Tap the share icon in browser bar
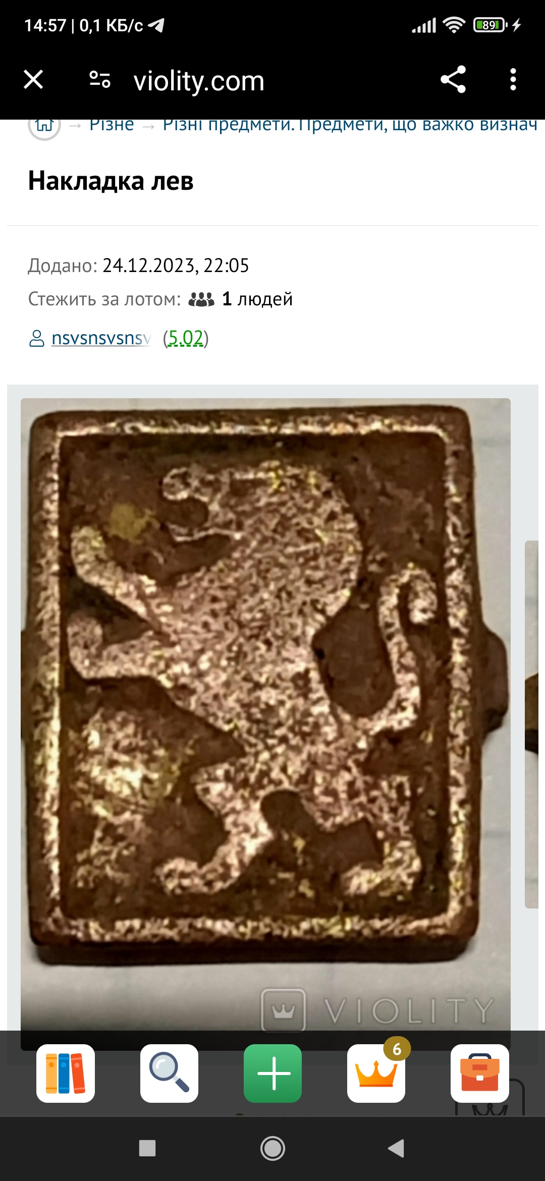Screen dimensions: 545x1181 (x=453, y=79)
